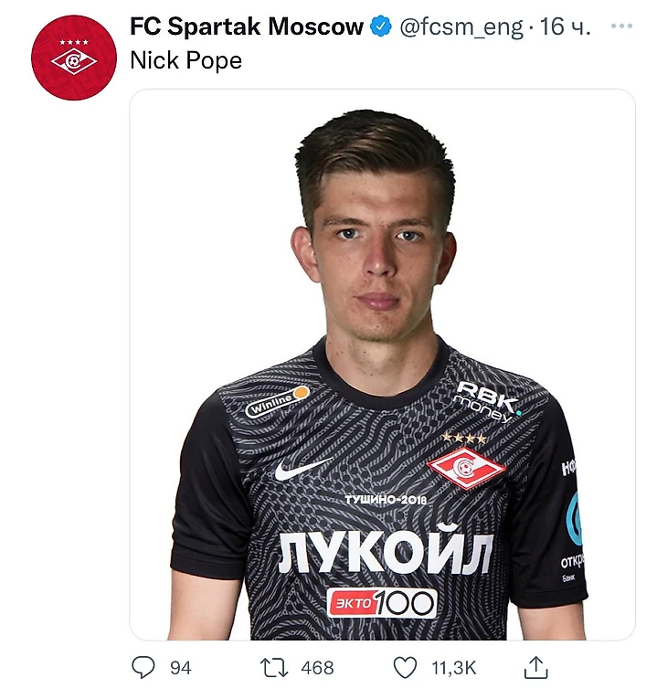Click the Nick Pope tweet text

point(186,61)
